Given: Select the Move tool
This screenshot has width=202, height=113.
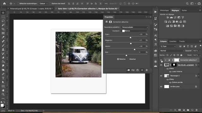Looking at the screenshot, I should tap(3, 13).
